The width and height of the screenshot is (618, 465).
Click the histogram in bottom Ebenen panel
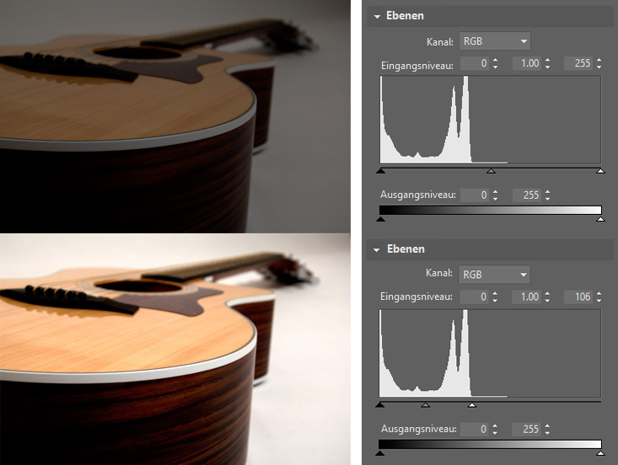tap(491, 353)
